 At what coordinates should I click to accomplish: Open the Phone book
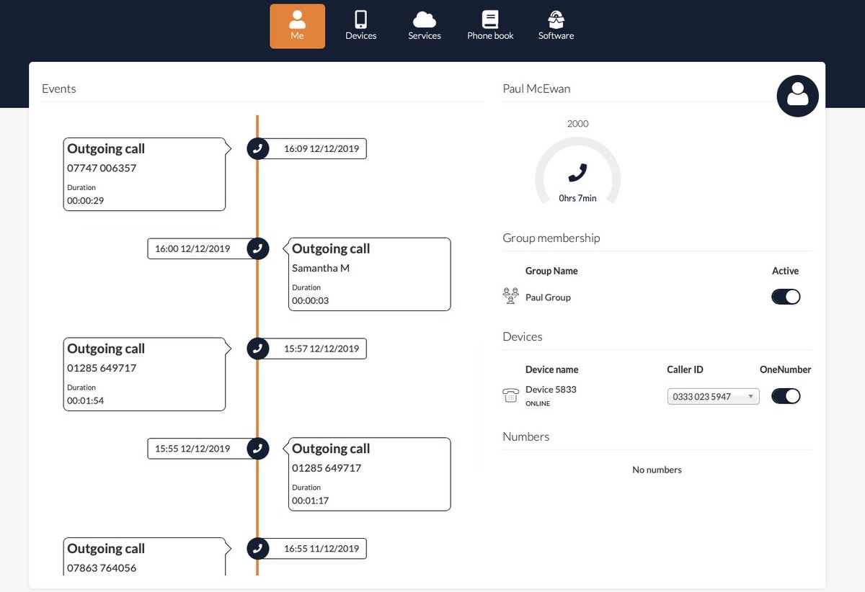pos(490,25)
